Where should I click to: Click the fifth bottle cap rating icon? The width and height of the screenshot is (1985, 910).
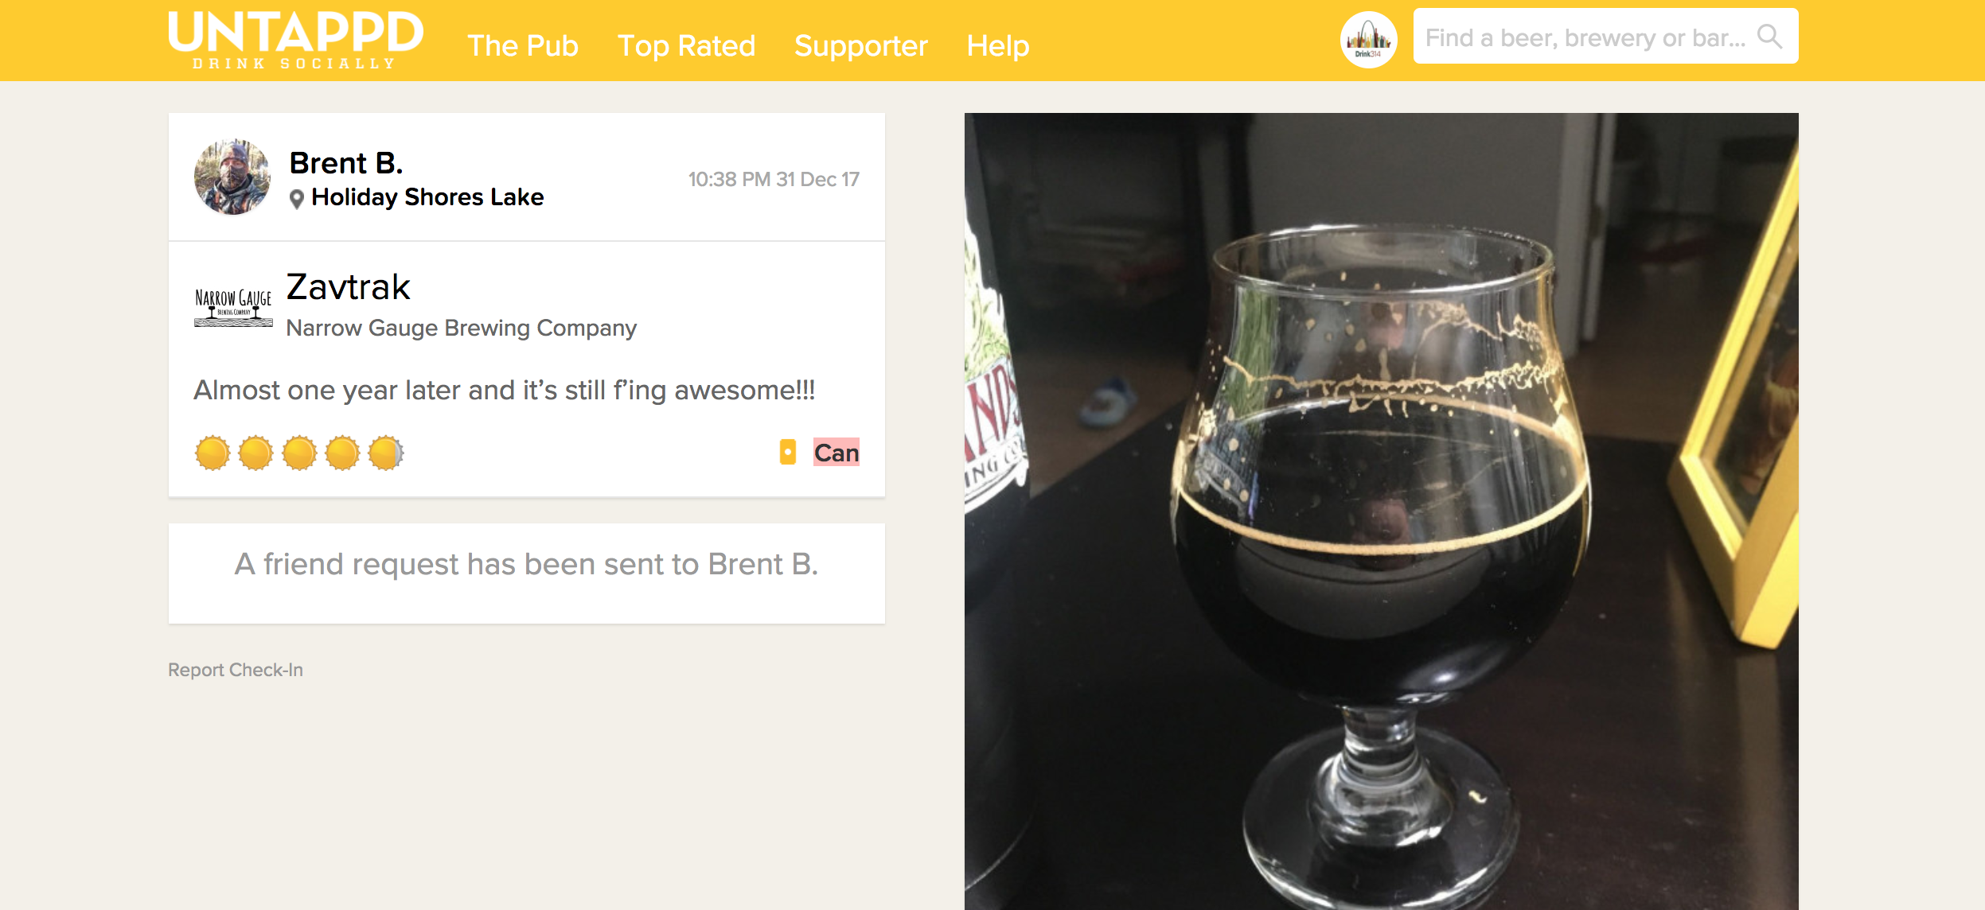(x=386, y=453)
